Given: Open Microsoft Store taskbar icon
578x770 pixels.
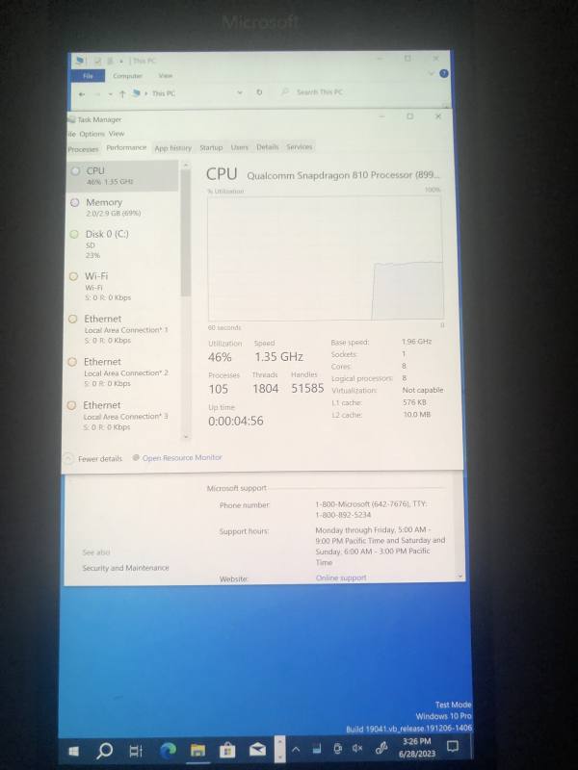Looking at the screenshot, I should pos(227,750).
